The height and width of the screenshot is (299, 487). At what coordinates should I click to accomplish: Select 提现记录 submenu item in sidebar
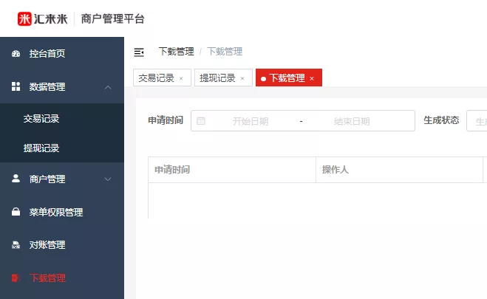[41, 148]
